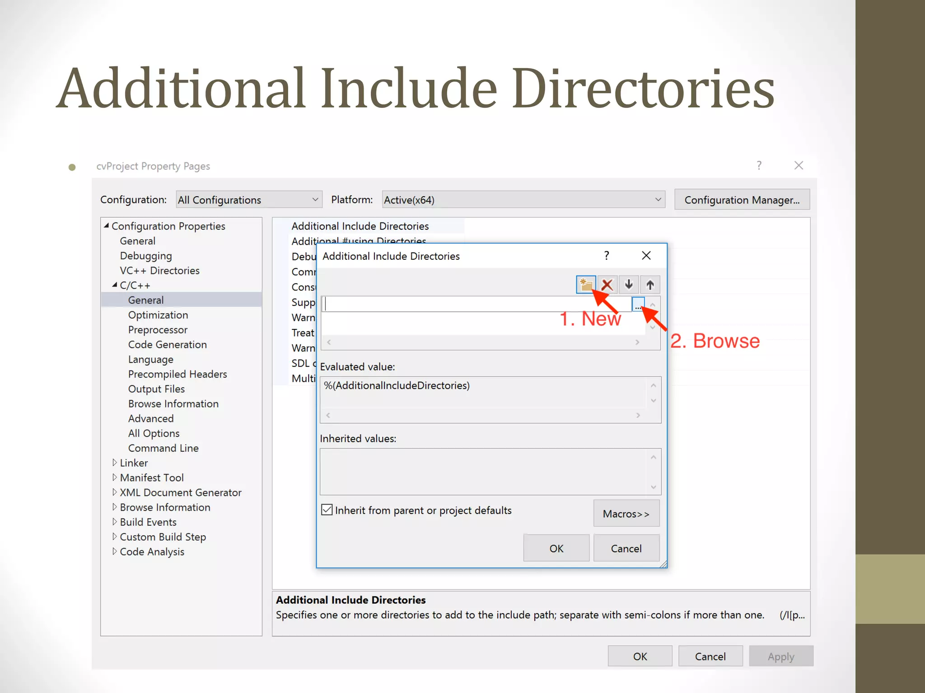Viewport: 925px width, 693px height.
Task: Click the help question mark in inner dialog
Action: pyautogui.click(x=607, y=256)
